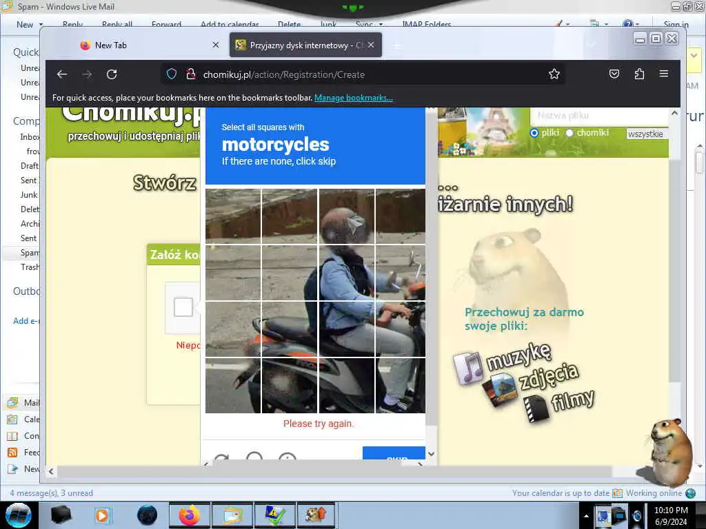706x529 pixels.
Task: Select captcha tile showing the scooter handlebar mirror
Action: tap(401, 273)
